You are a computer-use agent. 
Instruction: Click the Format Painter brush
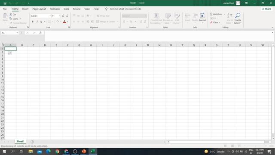(x=11, y=23)
